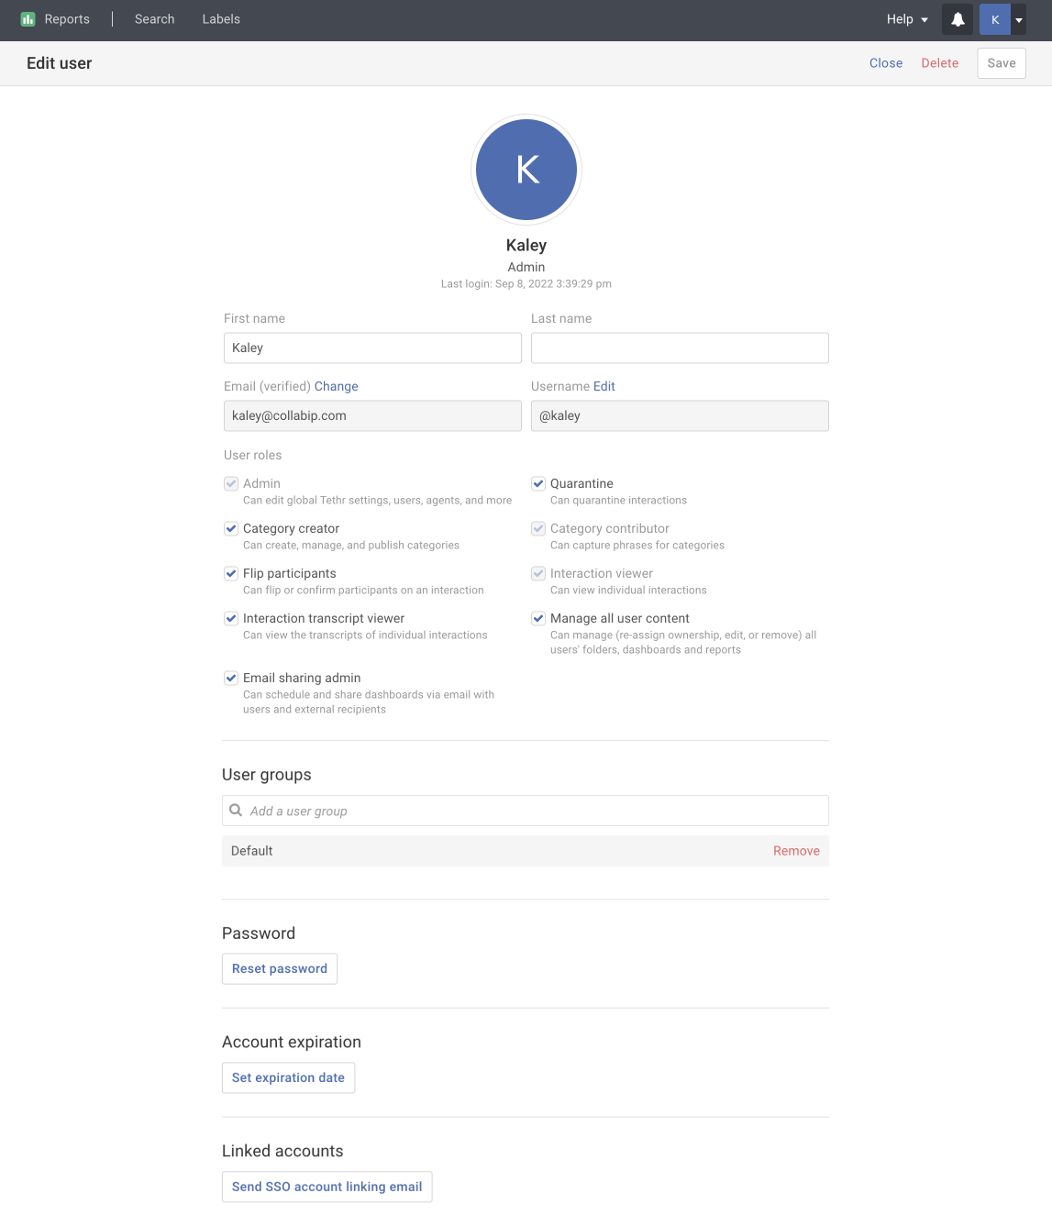Send SSO account linking email
Viewport: 1052px width, 1215px height.
point(327,1187)
